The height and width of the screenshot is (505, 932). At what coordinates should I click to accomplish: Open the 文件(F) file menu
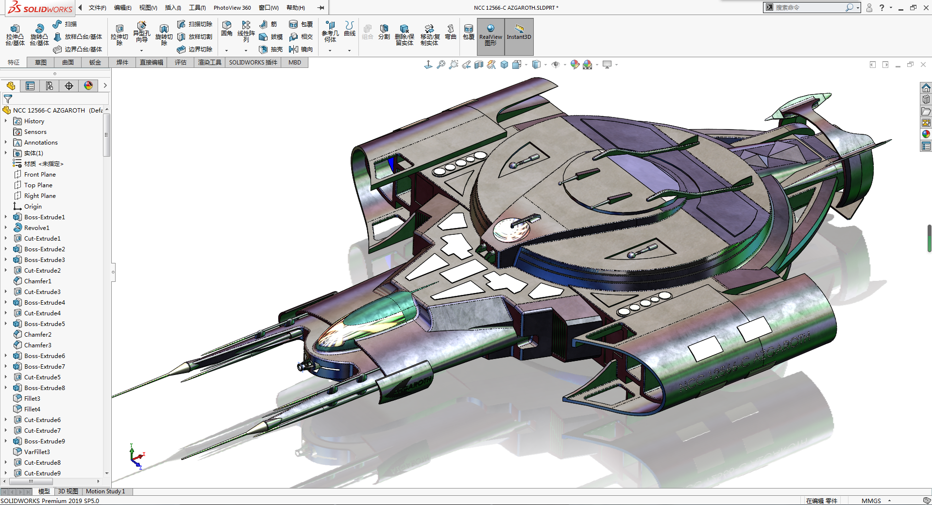[97, 8]
